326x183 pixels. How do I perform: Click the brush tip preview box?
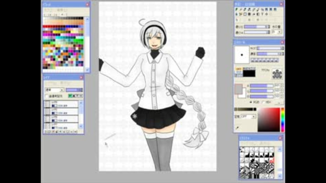click(242, 55)
